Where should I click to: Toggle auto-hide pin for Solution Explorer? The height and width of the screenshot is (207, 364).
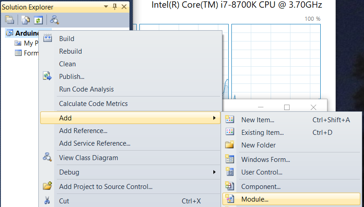pos(115,7)
